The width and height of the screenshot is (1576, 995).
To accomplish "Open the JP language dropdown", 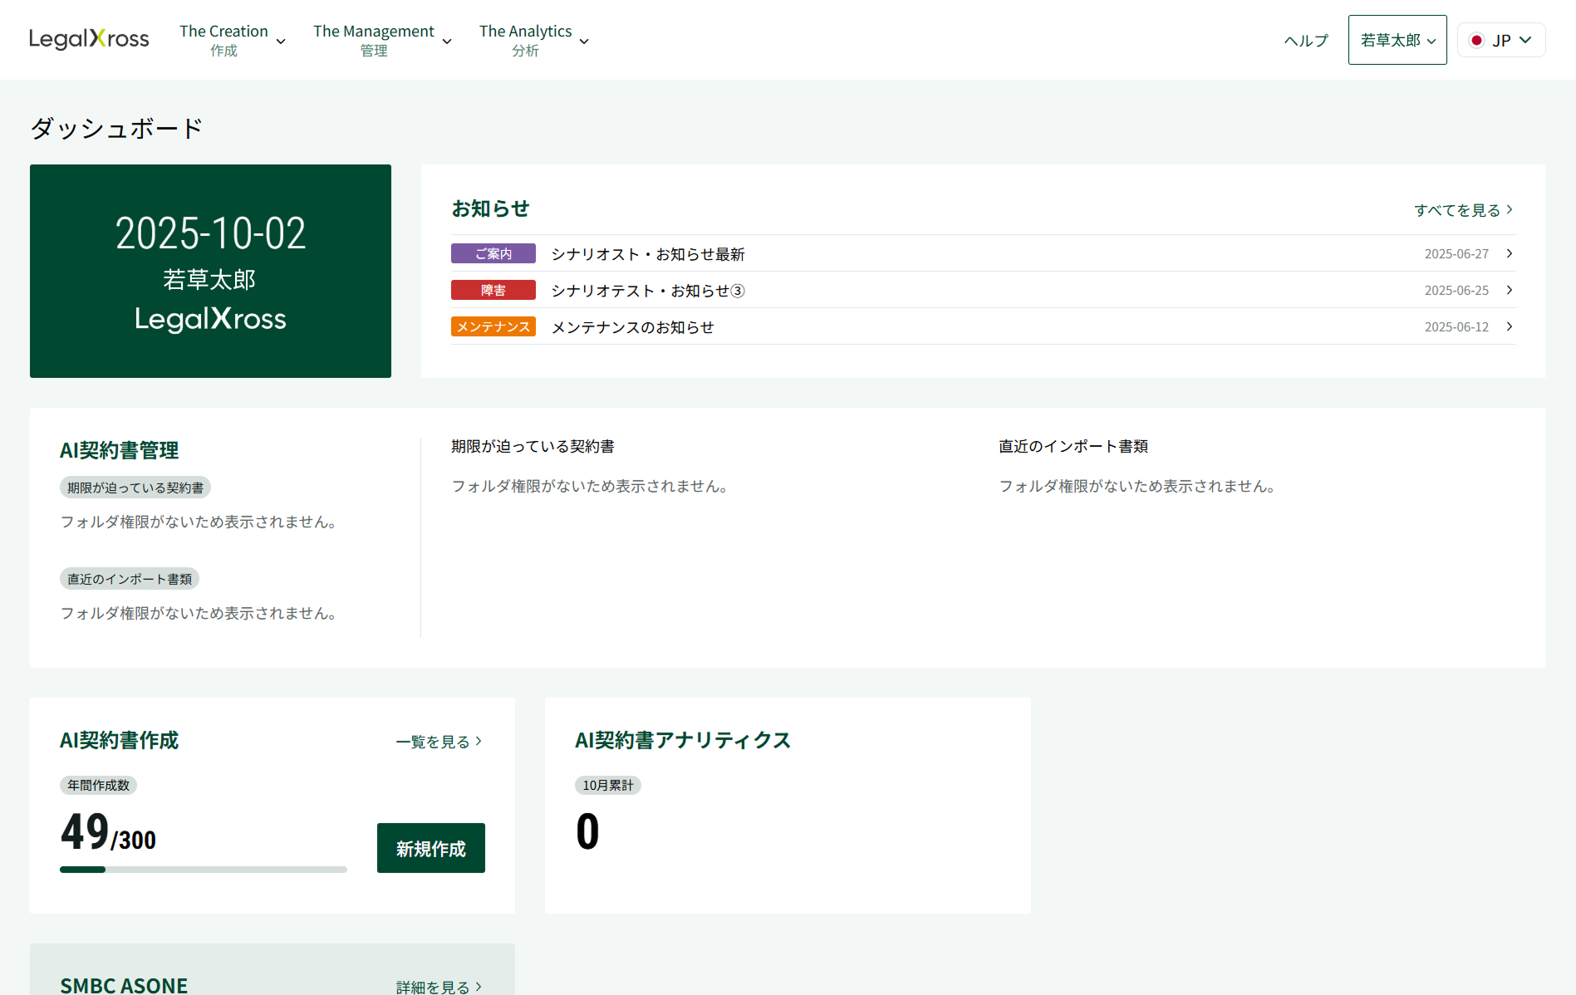I will coord(1500,39).
